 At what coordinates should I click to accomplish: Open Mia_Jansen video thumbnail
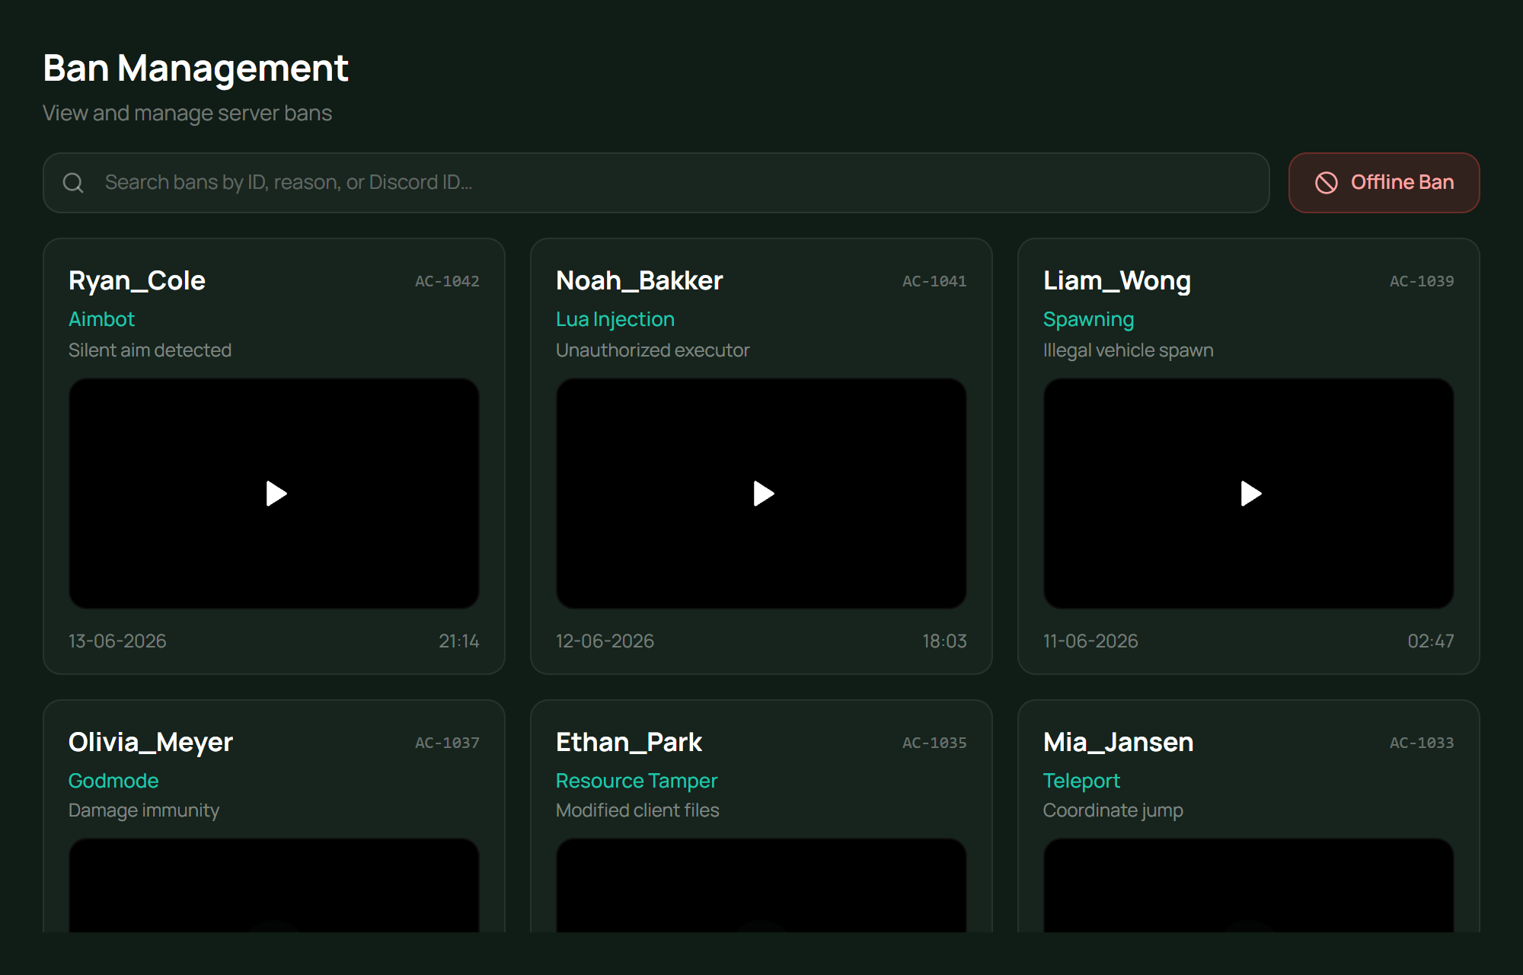click(1249, 885)
